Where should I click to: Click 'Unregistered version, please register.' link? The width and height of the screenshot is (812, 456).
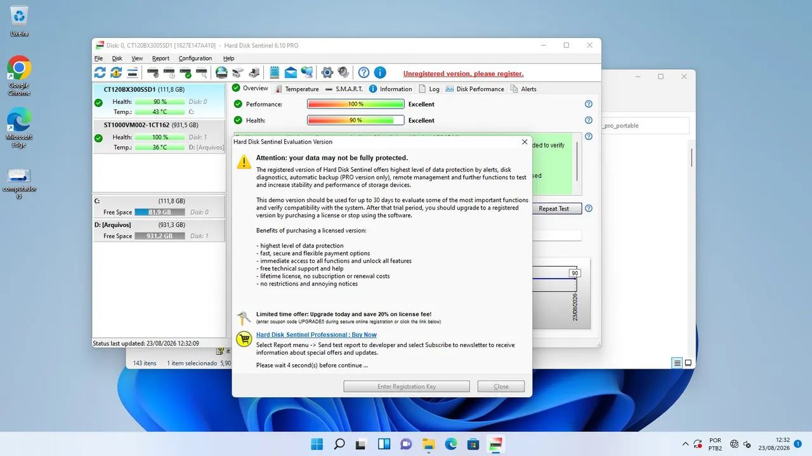[463, 73]
